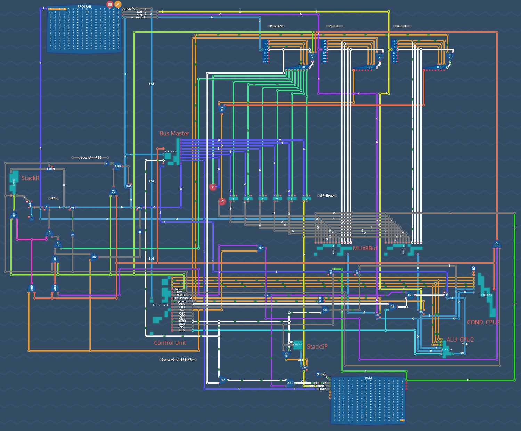Toggle the ON switch wired to the RAM Load input
The width and height of the screenshot is (521, 431).
(x=318, y=374)
